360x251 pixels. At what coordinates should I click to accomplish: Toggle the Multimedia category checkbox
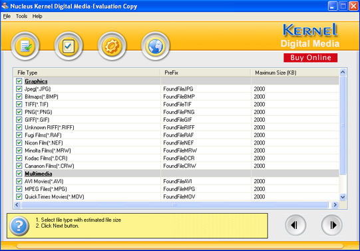(x=19, y=173)
